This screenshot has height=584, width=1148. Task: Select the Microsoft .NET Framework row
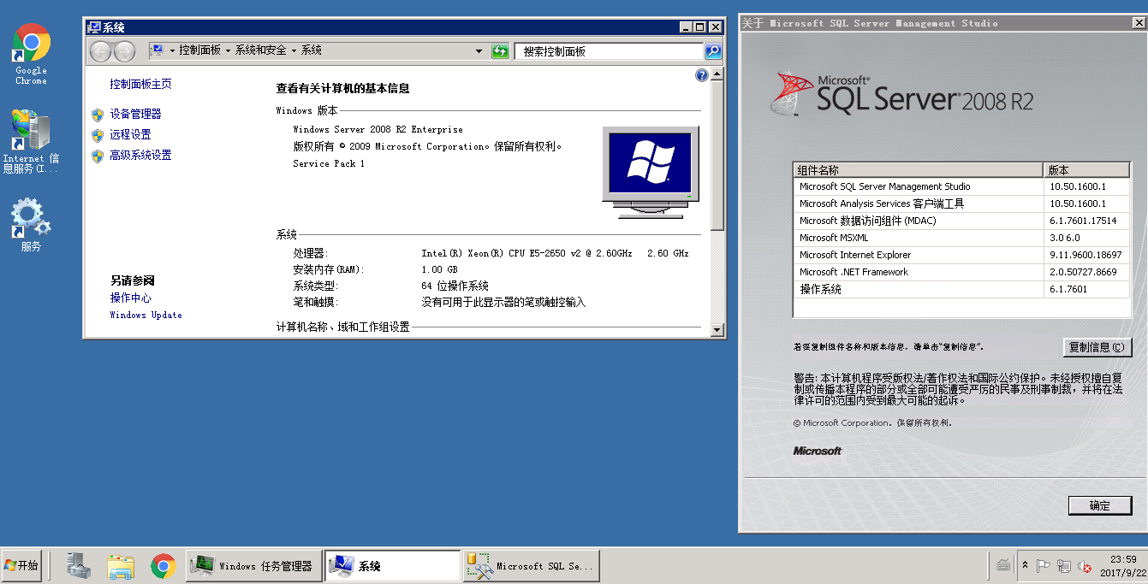[x=961, y=272]
